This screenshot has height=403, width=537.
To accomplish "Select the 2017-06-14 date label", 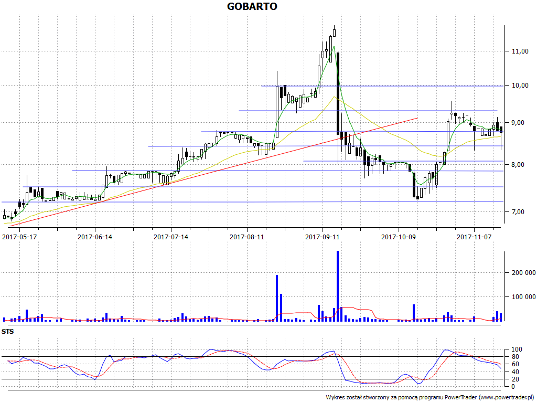I will point(95,237).
